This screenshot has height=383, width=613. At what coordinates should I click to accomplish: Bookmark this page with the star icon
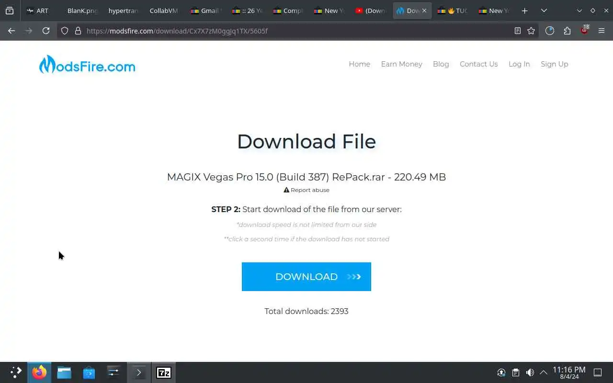pyautogui.click(x=531, y=31)
